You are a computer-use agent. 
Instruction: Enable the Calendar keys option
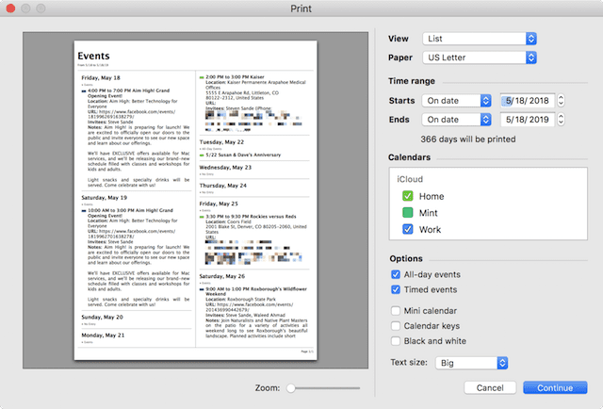coord(396,326)
